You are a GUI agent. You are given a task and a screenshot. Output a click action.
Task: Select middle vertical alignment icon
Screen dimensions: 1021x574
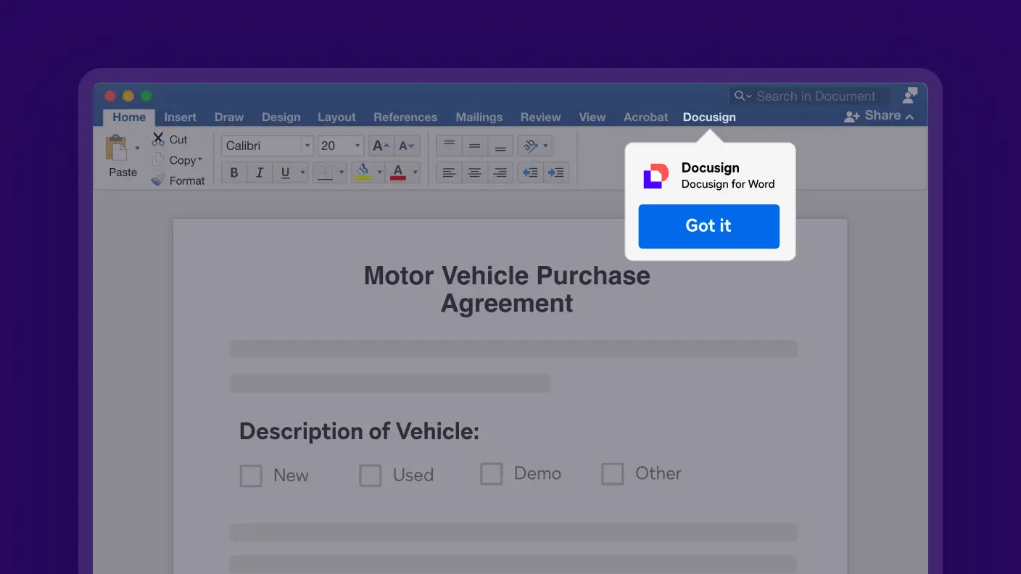click(475, 146)
